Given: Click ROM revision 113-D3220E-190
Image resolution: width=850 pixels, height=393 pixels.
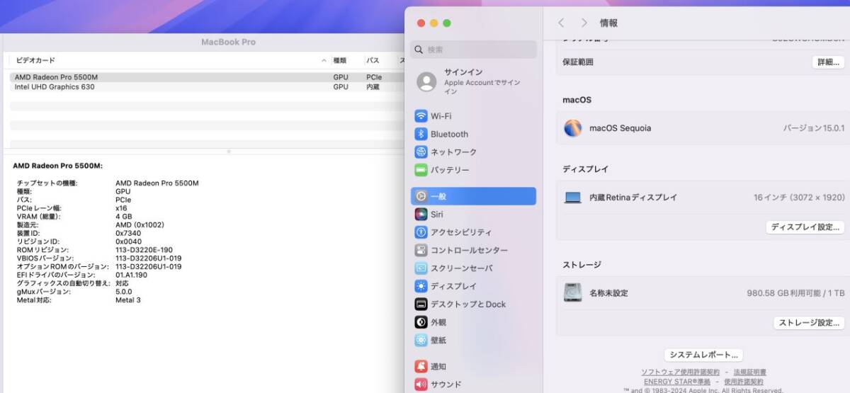Looking at the screenshot, I should click(144, 250).
